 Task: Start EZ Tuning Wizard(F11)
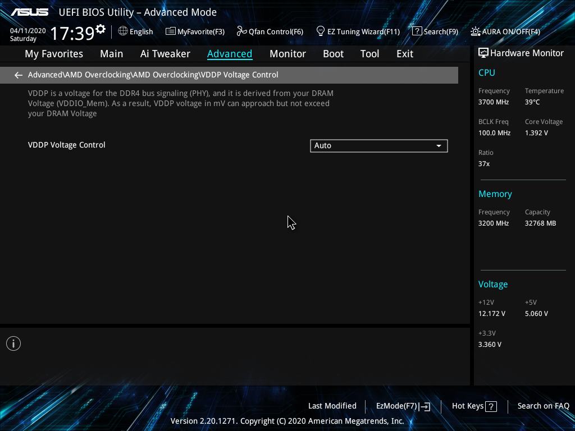tap(358, 31)
